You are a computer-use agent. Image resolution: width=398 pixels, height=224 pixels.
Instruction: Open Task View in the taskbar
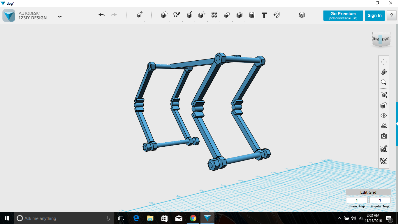tap(121, 218)
